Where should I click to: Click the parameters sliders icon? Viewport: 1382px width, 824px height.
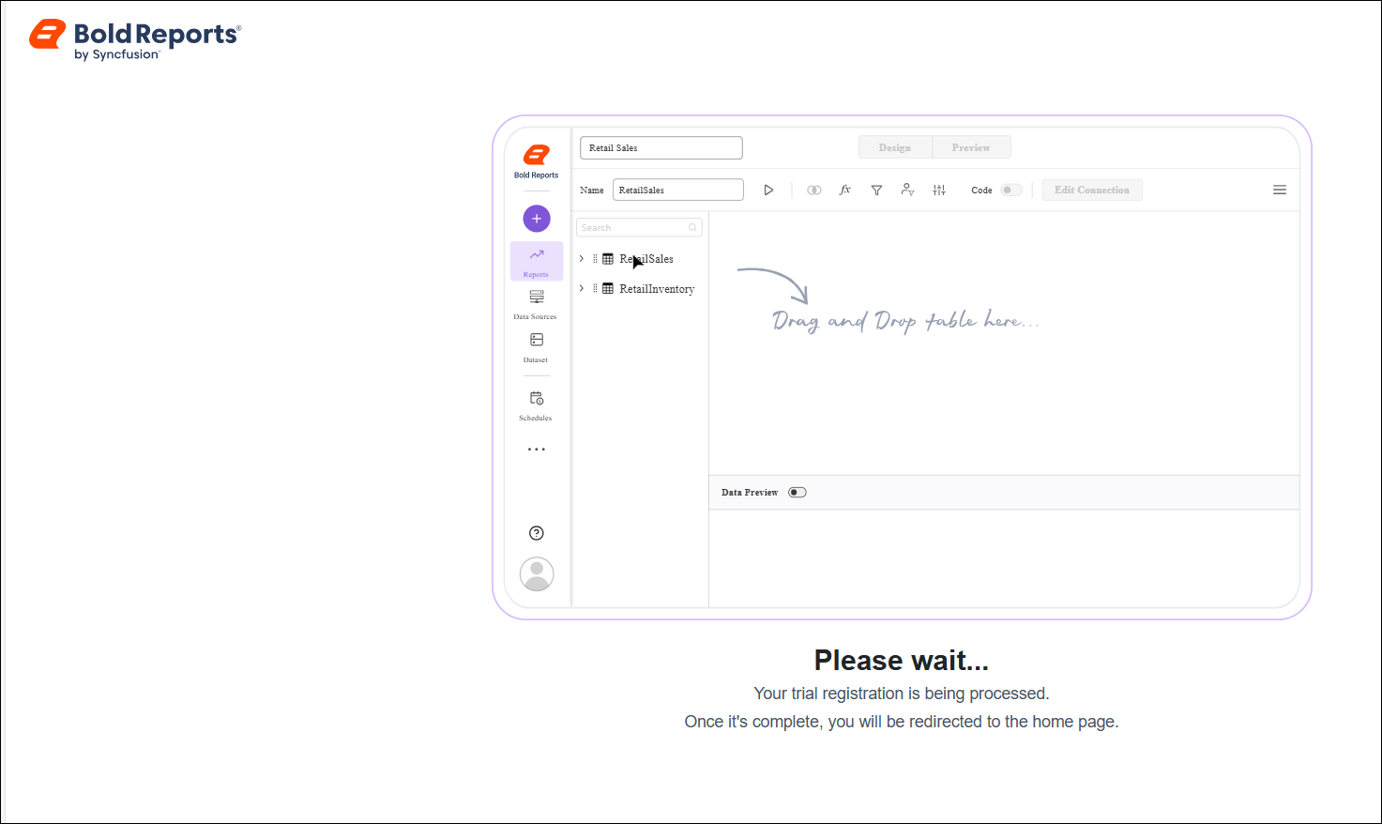pyautogui.click(x=939, y=190)
